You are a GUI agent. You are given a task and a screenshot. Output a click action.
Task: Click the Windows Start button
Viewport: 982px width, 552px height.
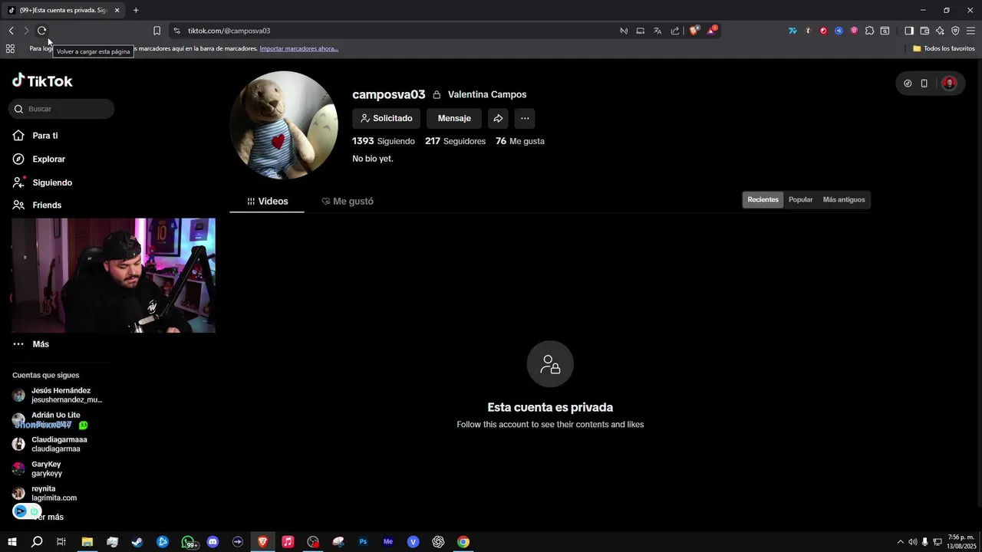(12, 542)
